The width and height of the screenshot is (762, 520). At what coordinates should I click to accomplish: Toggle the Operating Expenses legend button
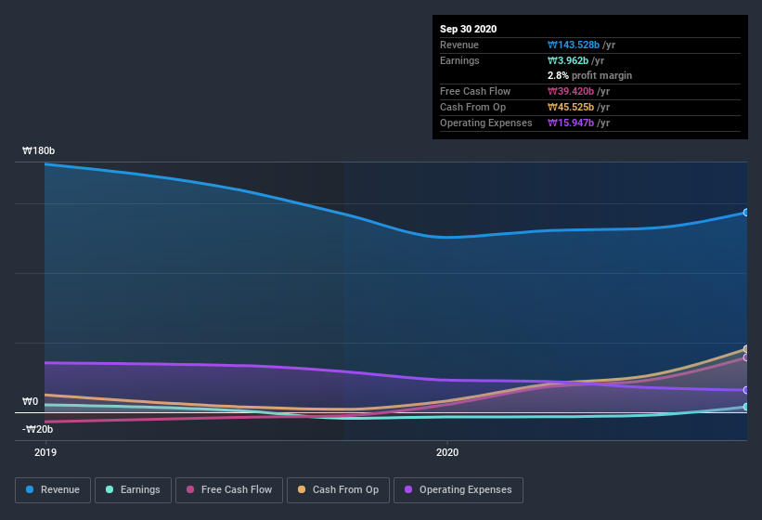(x=458, y=490)
